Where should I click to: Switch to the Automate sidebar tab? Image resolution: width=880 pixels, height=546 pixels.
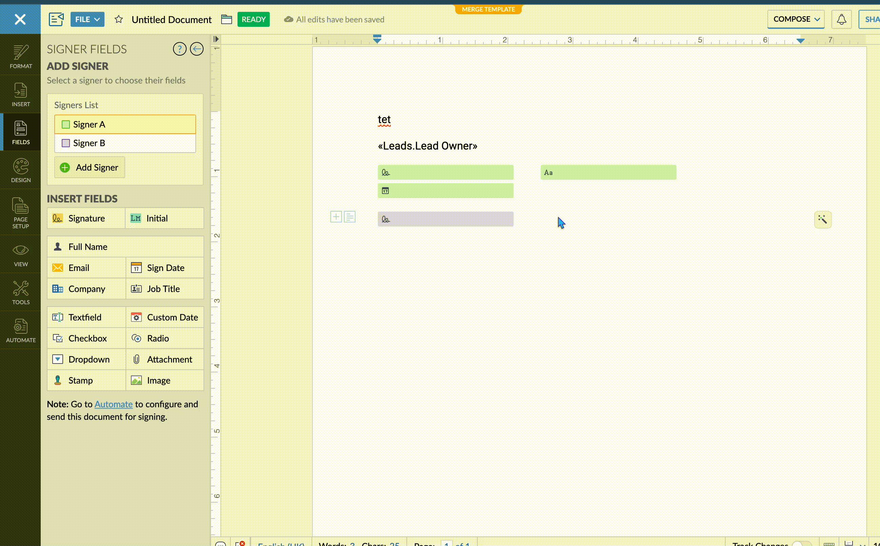[21, 330]
